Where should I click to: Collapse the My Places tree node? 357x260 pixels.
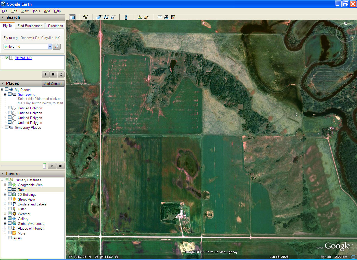[2, 89]
